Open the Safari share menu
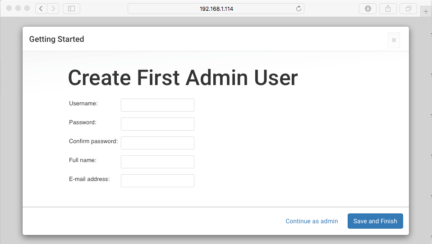Image resolution: width=432 pixels, height=244 pixels. pyautogui.click(x=388, y=9)
